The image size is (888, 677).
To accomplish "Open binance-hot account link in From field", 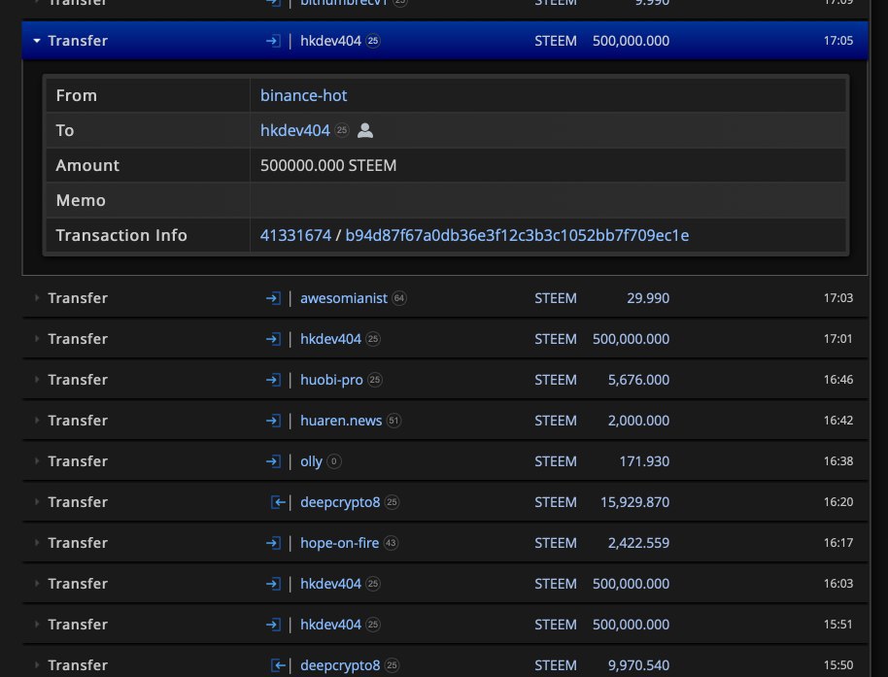I will 303,95.
